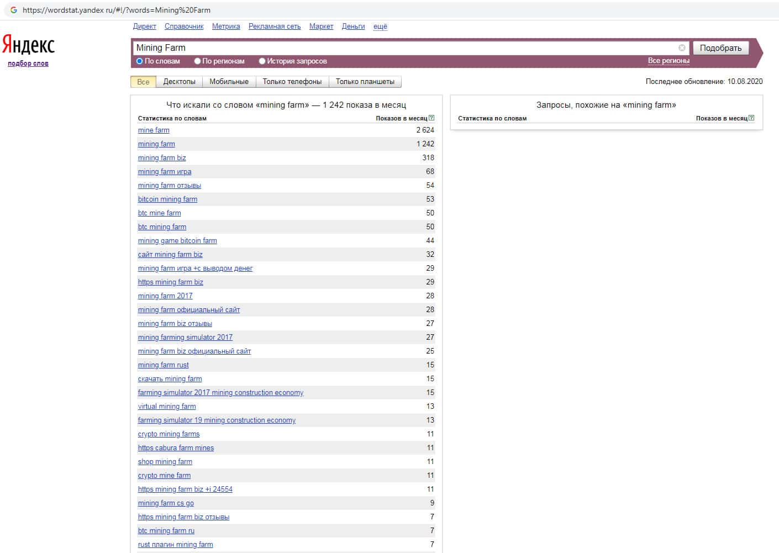The width and height of the screenshot is (779, 553).
Task: Switch to the 'Мобильные' tab
Action: click(229, 82)
